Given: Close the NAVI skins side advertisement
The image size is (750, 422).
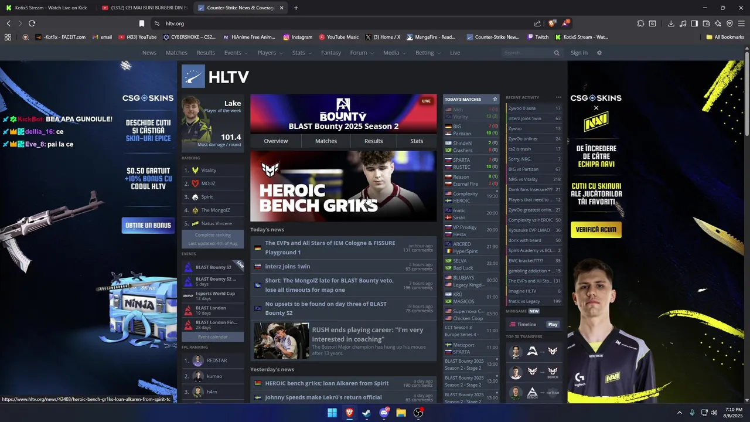Looking at the screenshot, I should coord(596,108).
